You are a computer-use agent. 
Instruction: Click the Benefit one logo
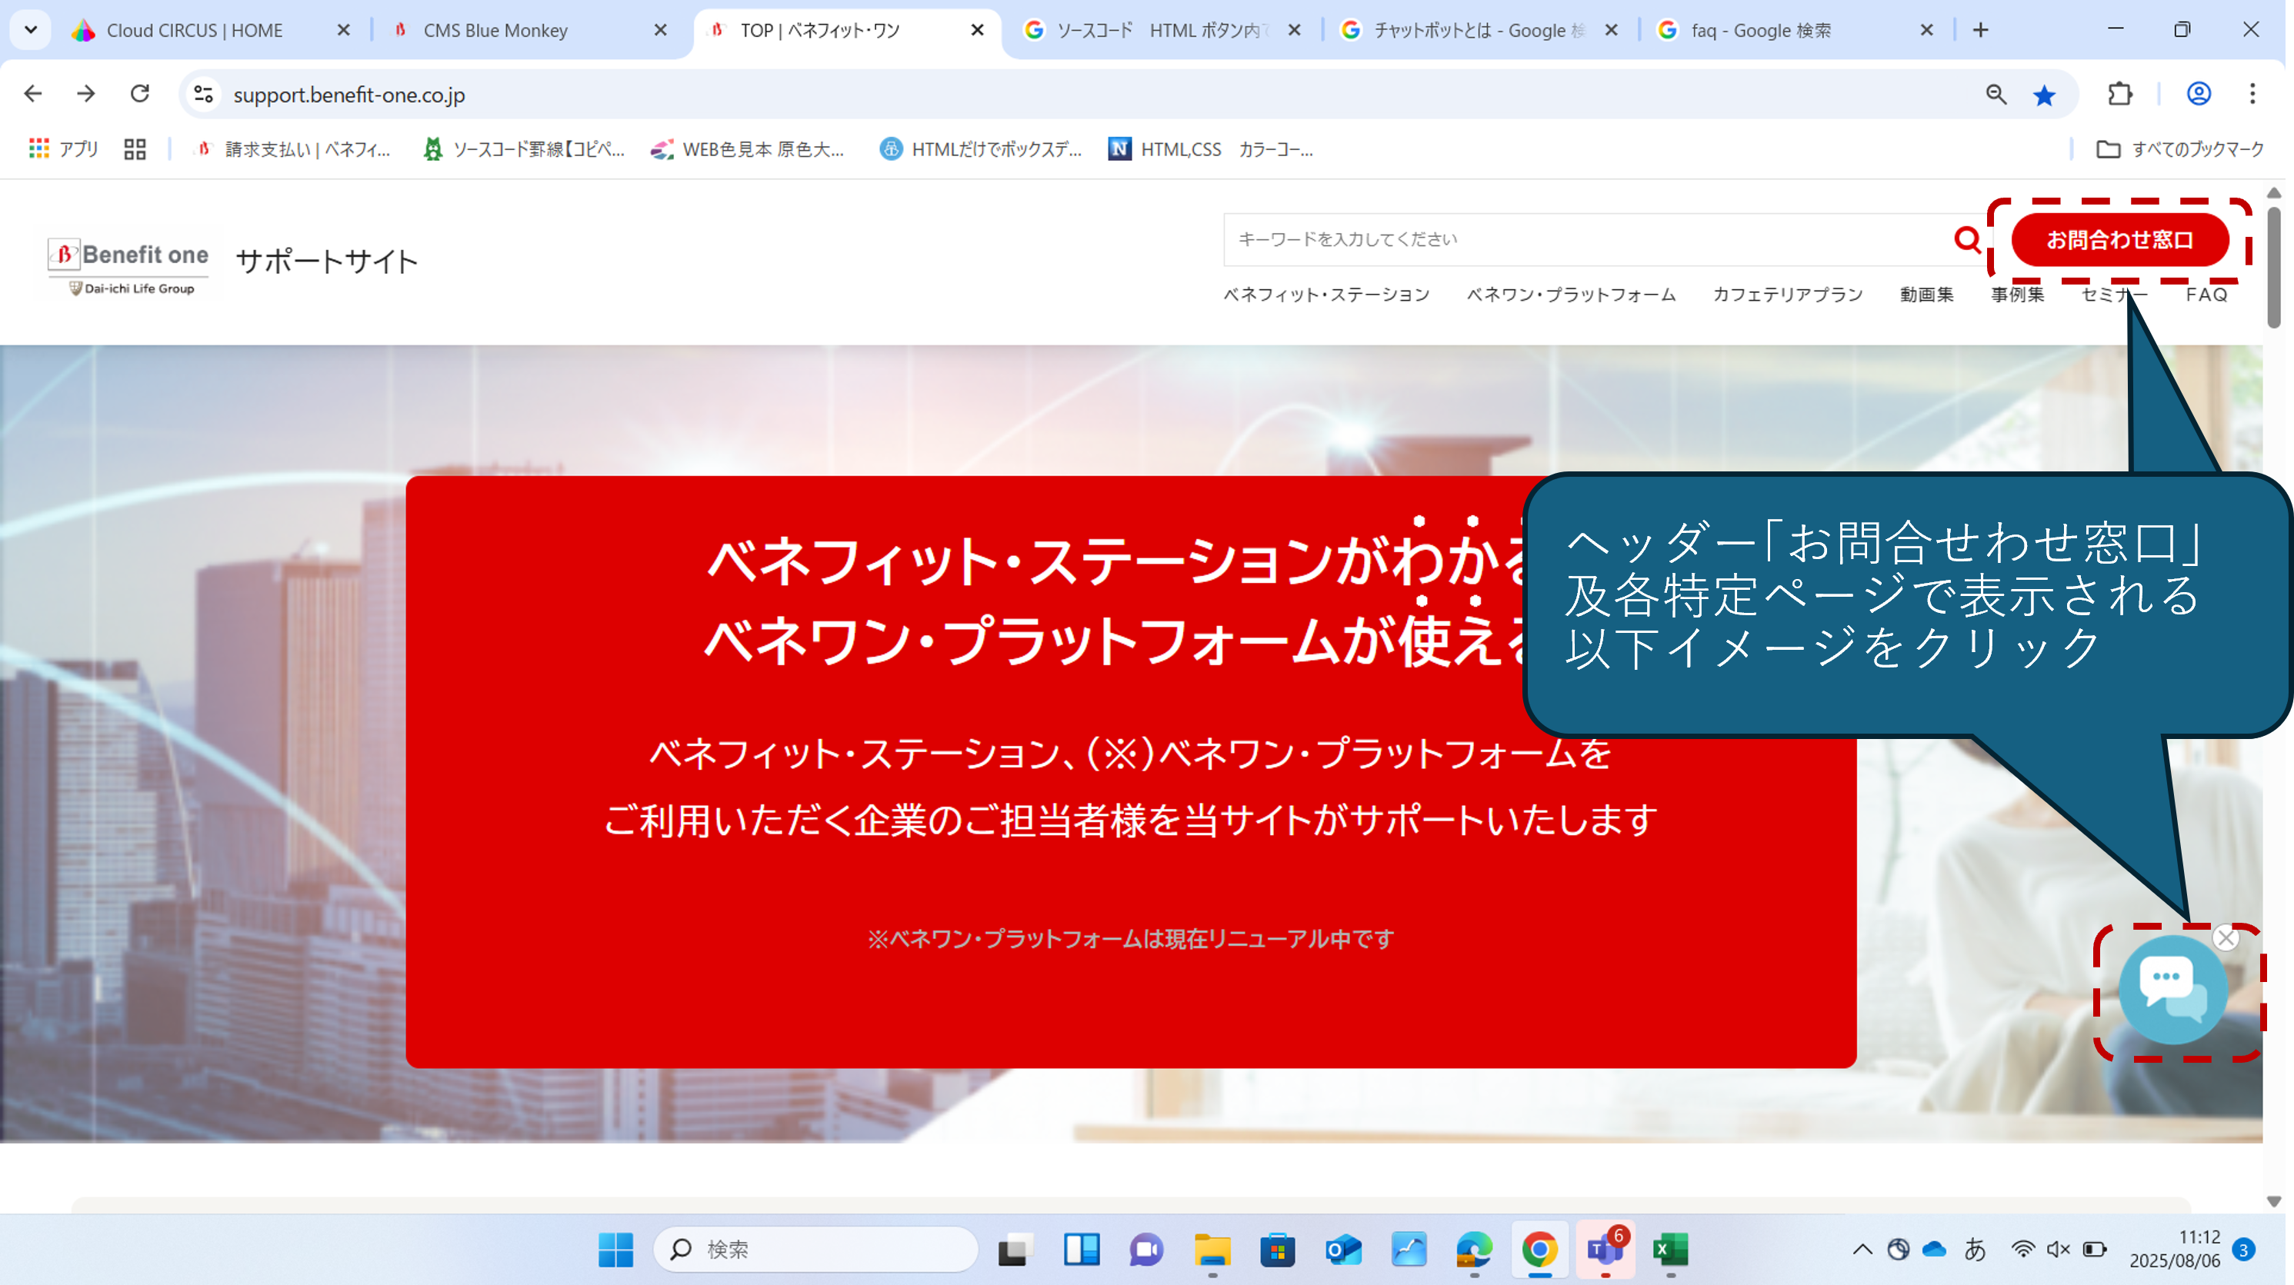(x=129, y=265)
